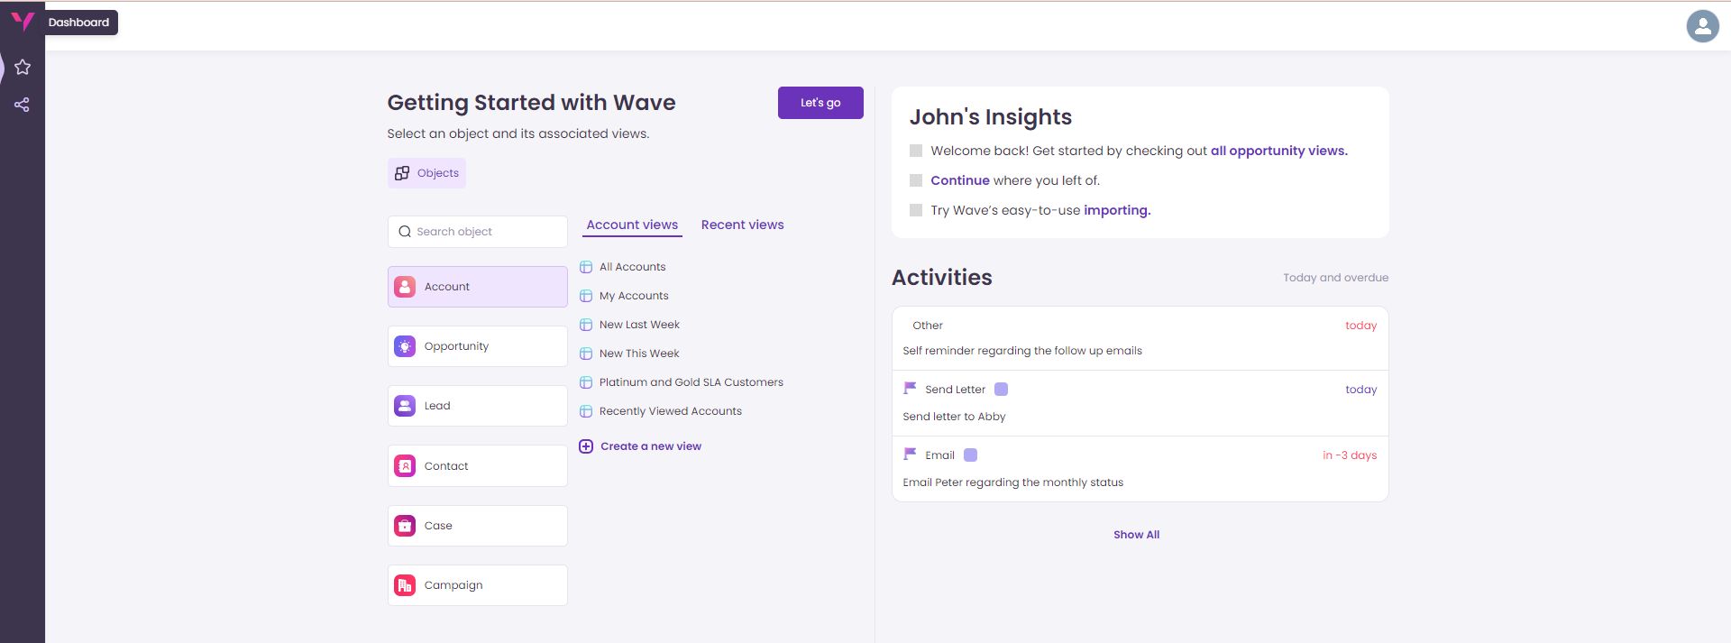Click Recently Viewed Accounts view icon
Viewport: 1731px width, 643px height.
click(586, 411)
